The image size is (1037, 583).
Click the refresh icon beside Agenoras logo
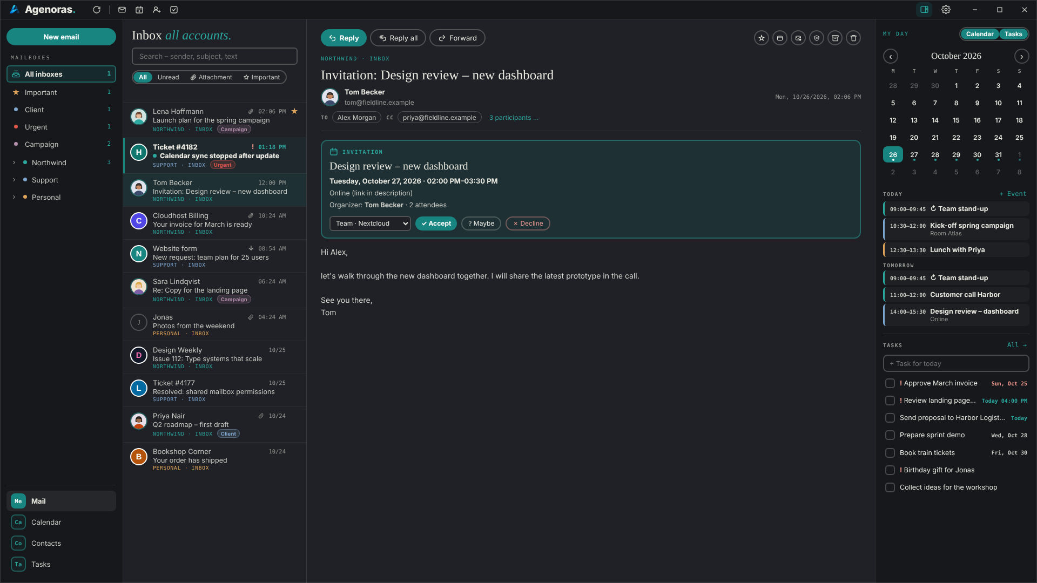97,10
